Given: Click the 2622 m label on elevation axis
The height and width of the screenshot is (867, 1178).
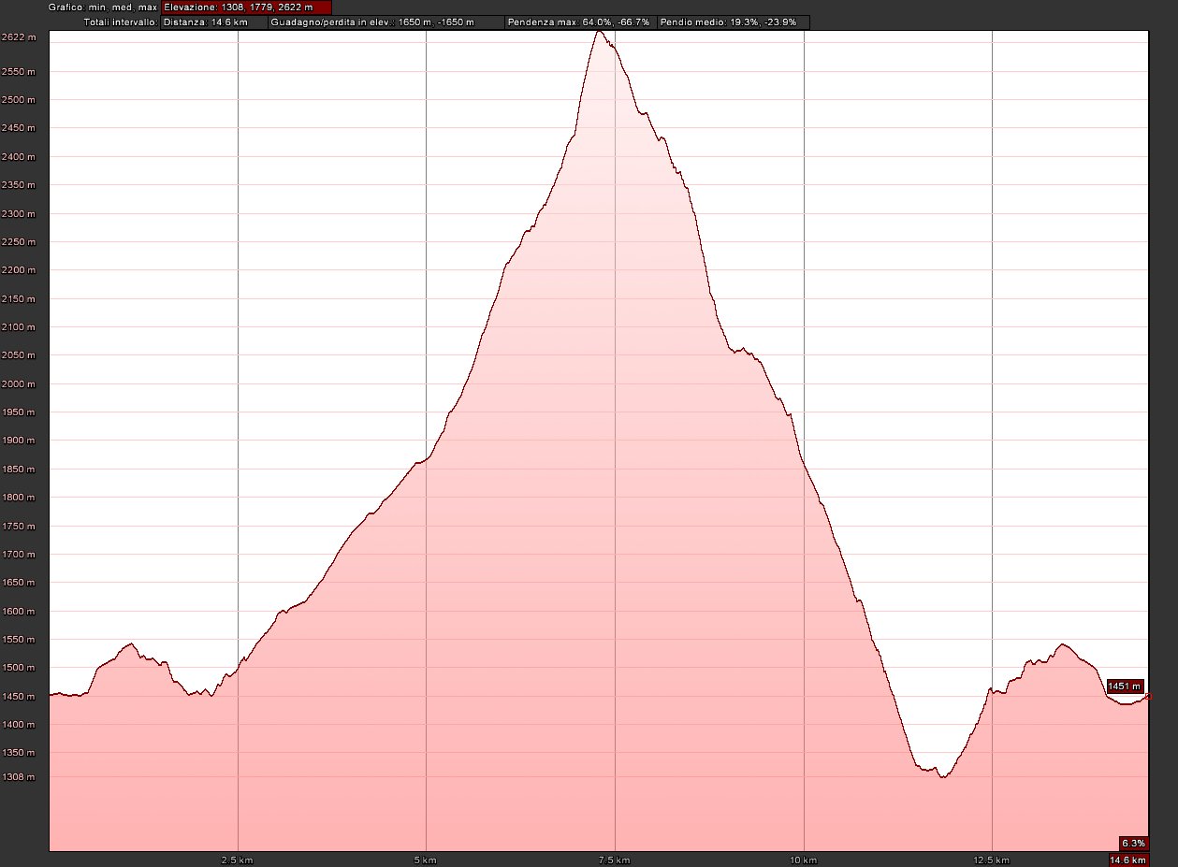Looking at the screenshot, I should 19,37.
